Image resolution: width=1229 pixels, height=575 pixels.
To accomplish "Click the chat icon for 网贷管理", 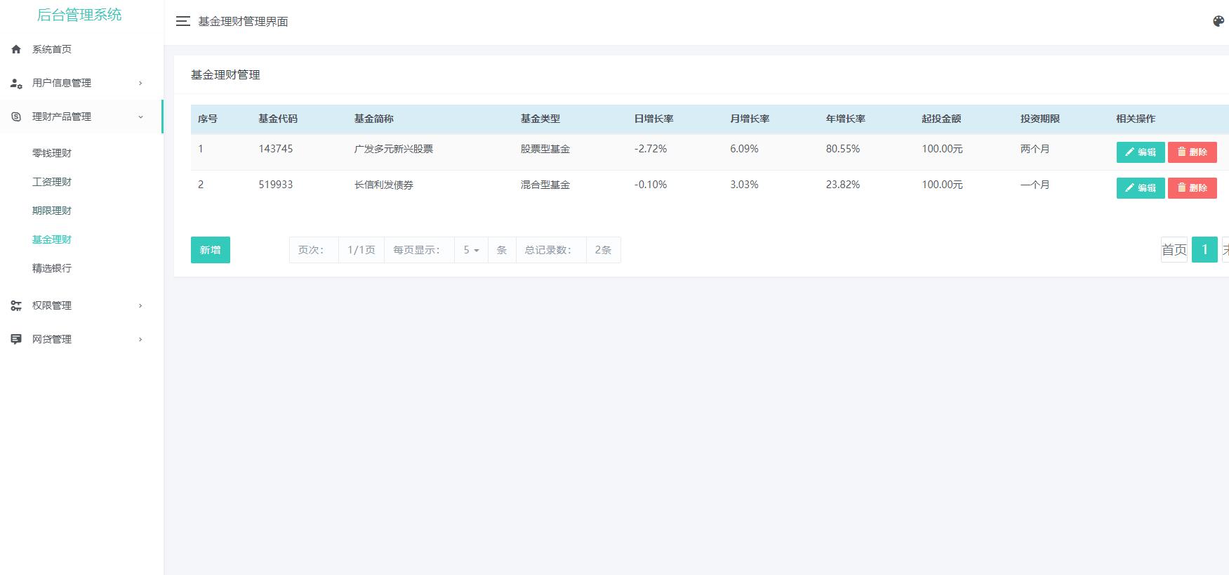I will click(x=16, y=339).
